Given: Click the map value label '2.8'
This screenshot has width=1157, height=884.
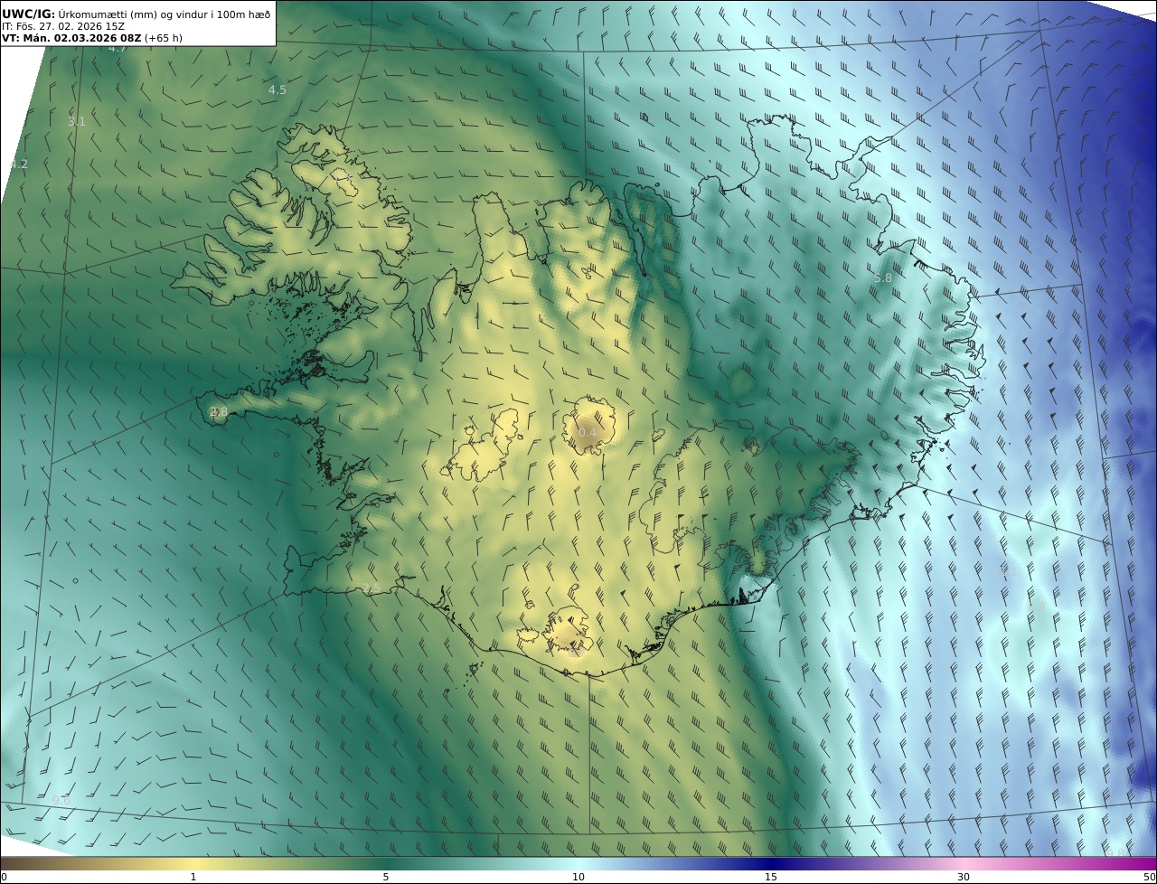Looking at the screenshot, I should 219,411.
